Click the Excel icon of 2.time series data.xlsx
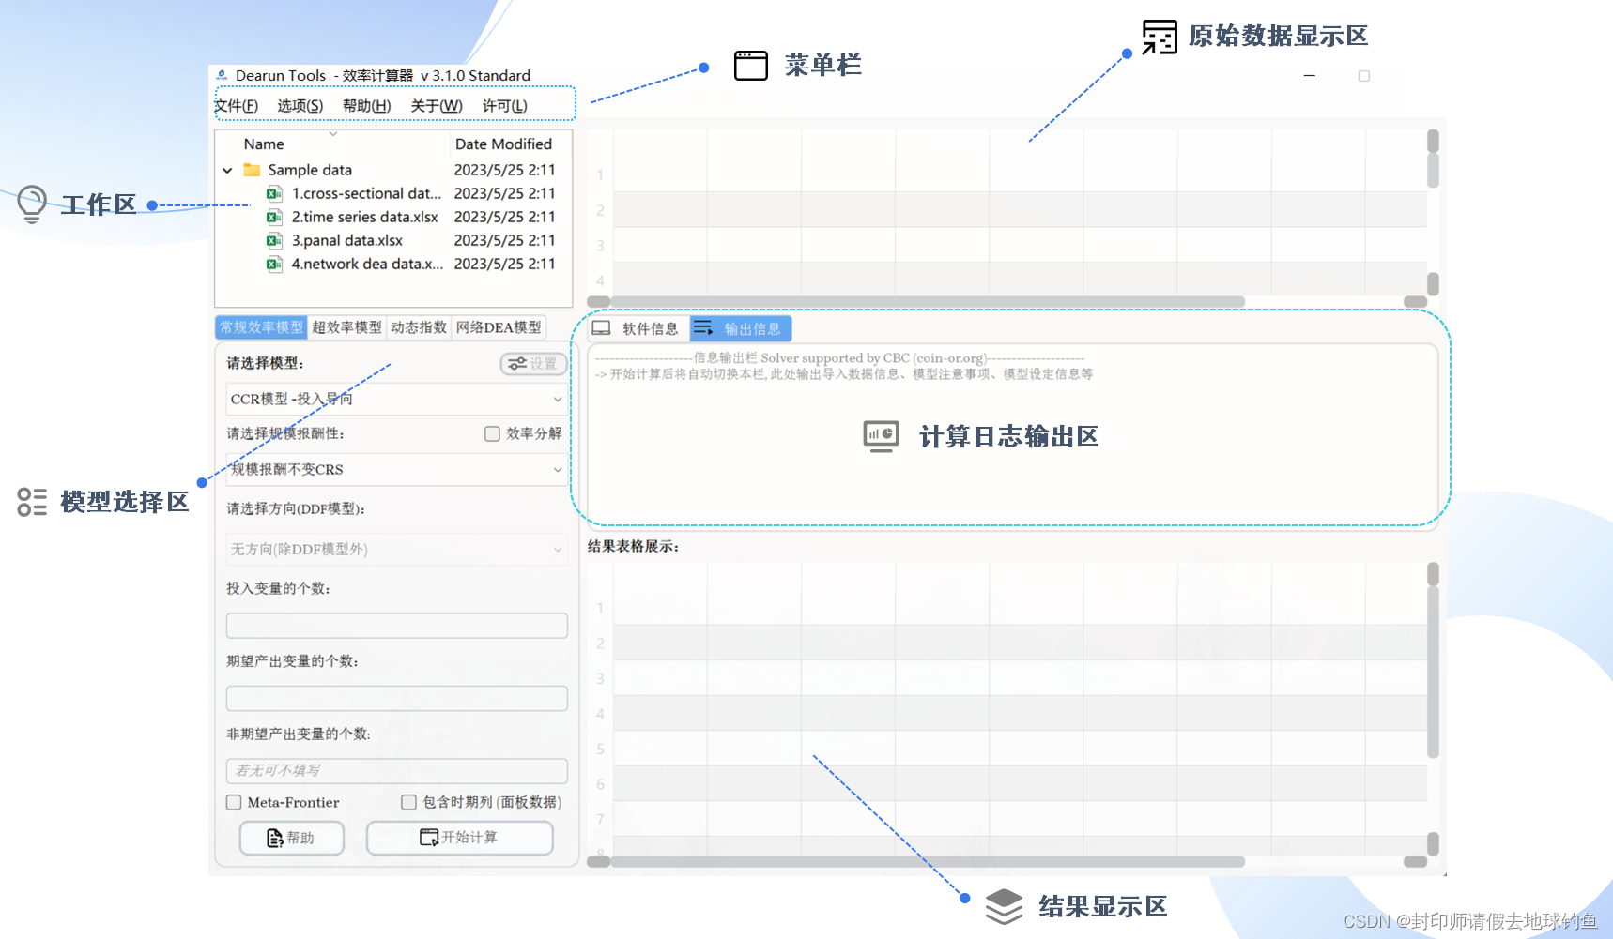Image resolution: width=1613 pixels, height=939 pixels. click(273, 217)
